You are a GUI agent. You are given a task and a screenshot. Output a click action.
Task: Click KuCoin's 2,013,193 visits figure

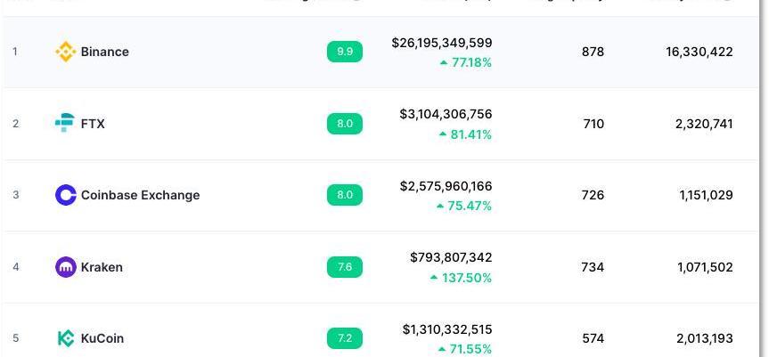point(705,338)
